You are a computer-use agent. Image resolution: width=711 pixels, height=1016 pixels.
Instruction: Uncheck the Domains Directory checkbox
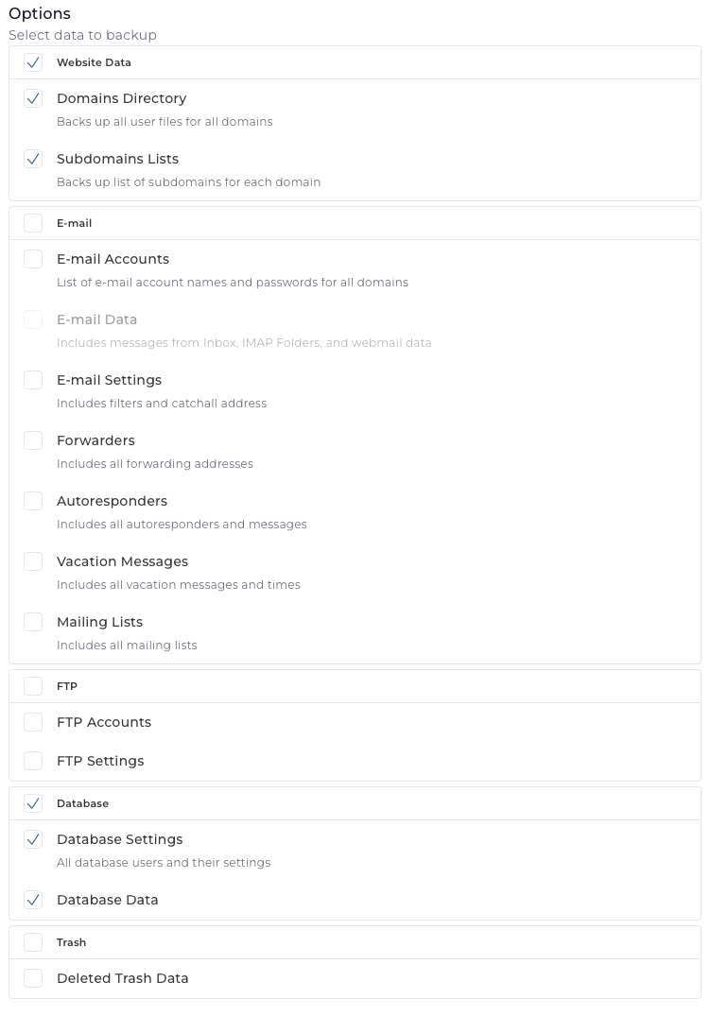click(33, 98)
